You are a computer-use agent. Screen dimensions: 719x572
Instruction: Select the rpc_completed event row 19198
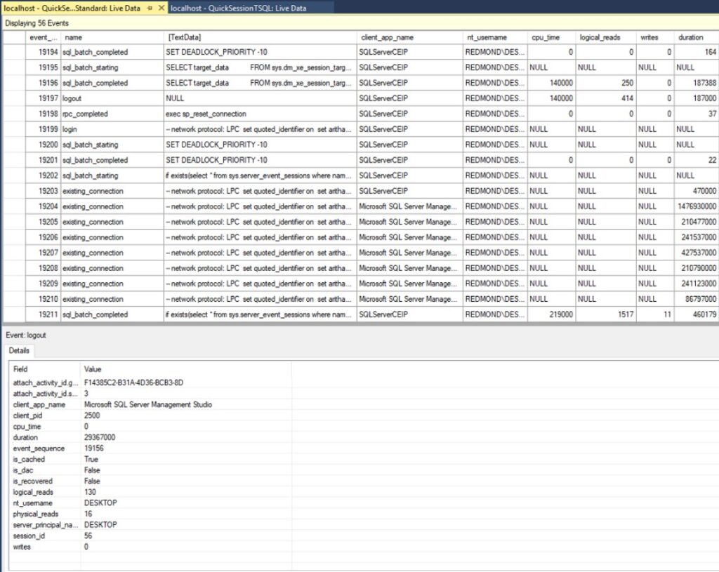[361, 114]
